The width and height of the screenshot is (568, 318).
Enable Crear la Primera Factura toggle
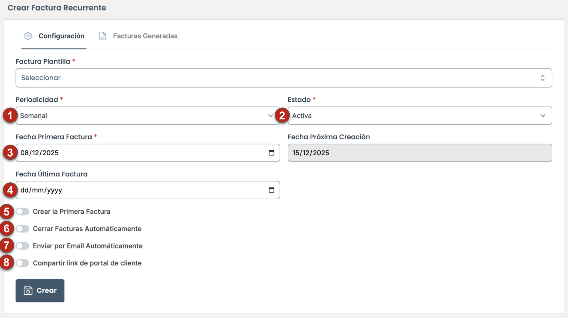[x=22, y=211]
